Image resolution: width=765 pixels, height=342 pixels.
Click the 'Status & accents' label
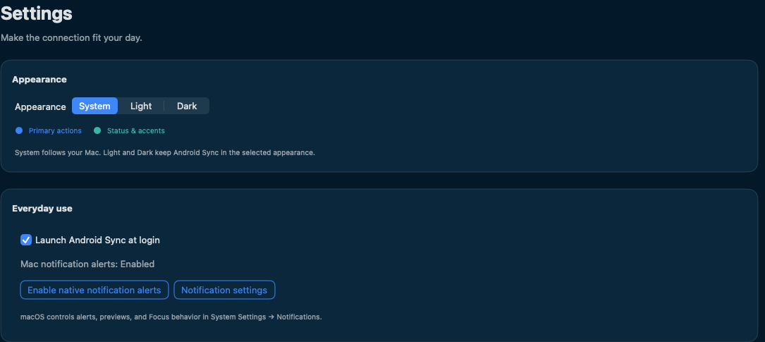click(x=135, y=130)
